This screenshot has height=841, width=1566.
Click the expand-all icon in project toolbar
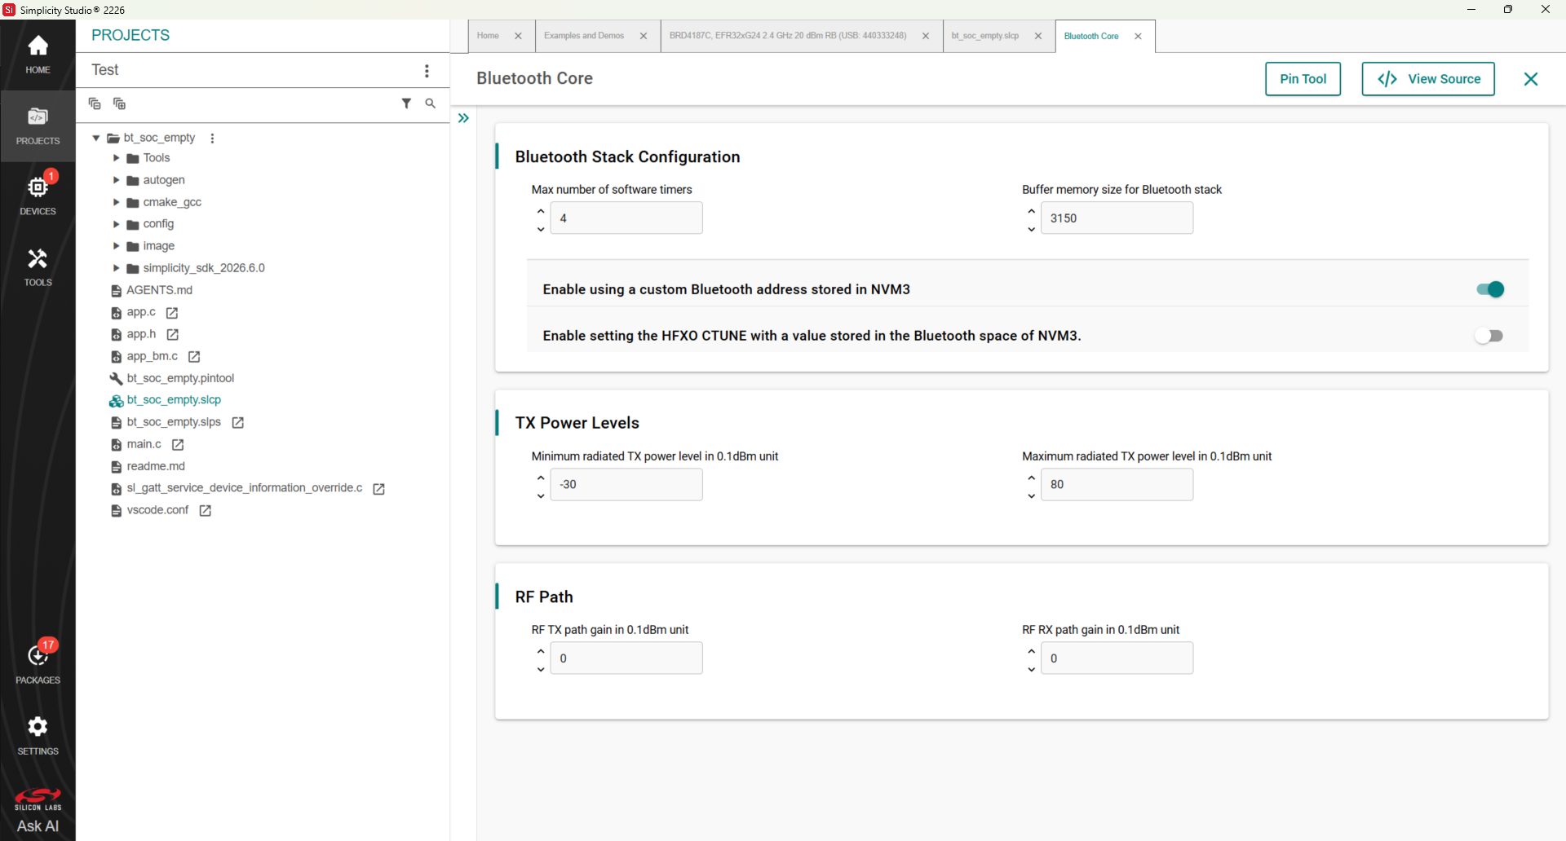pos(119,103)
